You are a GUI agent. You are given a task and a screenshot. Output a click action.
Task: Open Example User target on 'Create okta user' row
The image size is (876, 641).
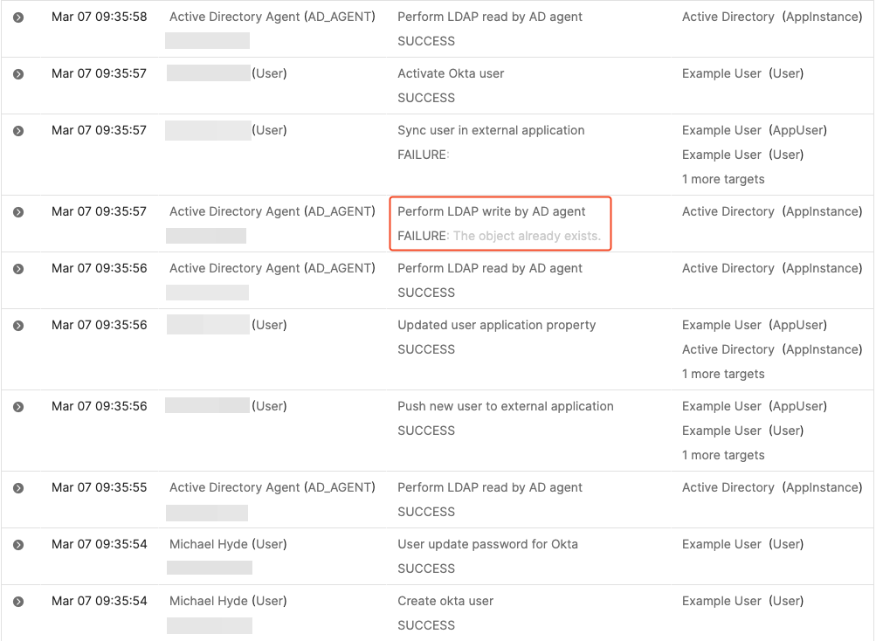pos(721,601)
